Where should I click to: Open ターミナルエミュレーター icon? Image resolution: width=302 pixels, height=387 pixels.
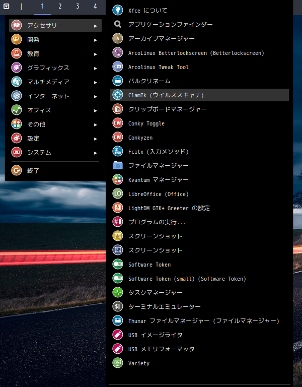118,306
